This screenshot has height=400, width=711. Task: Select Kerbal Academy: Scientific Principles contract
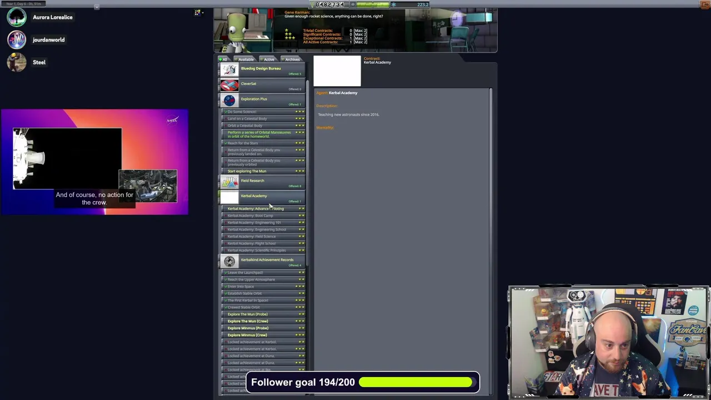point(264,251)
